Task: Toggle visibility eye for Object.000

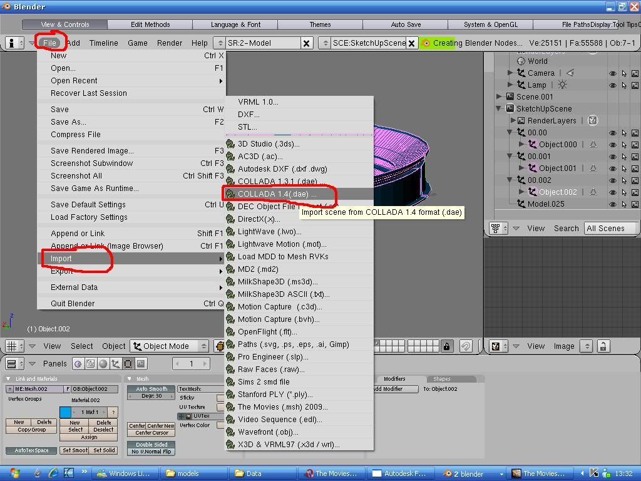Action: (613, 145)
